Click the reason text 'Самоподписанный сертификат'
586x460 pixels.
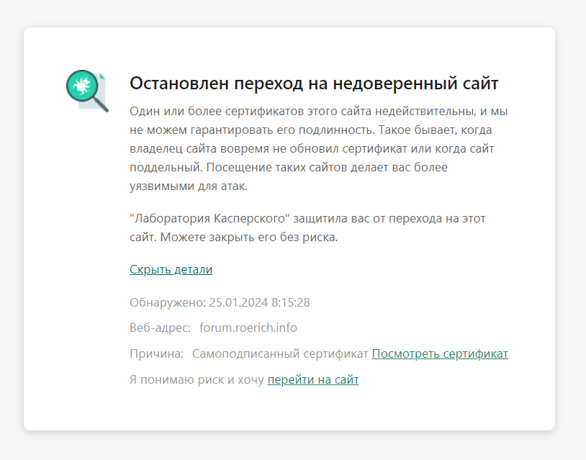[280, 353]
